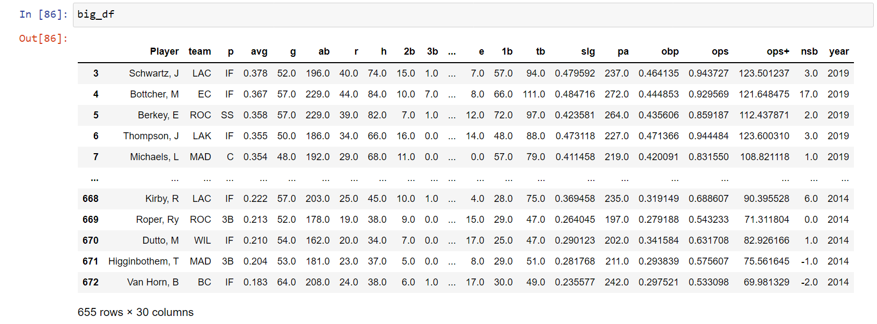Click the ops+ column header
This screenshot has height=324, width=877.
pos(778,51)
